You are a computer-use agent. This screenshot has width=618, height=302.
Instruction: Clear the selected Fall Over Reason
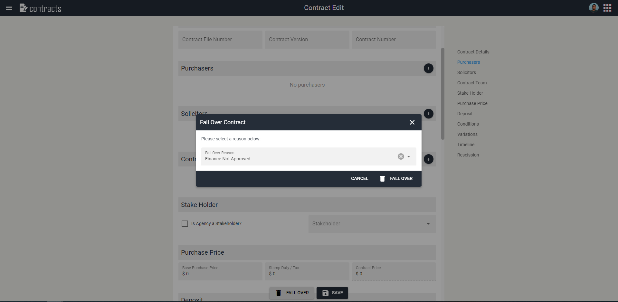pos(401,156)
